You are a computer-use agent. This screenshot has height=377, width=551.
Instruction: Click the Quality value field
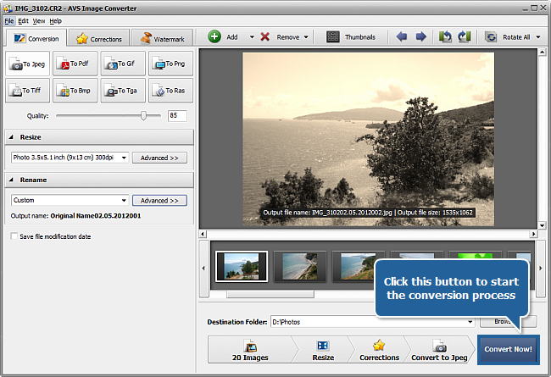pos(177,115)
